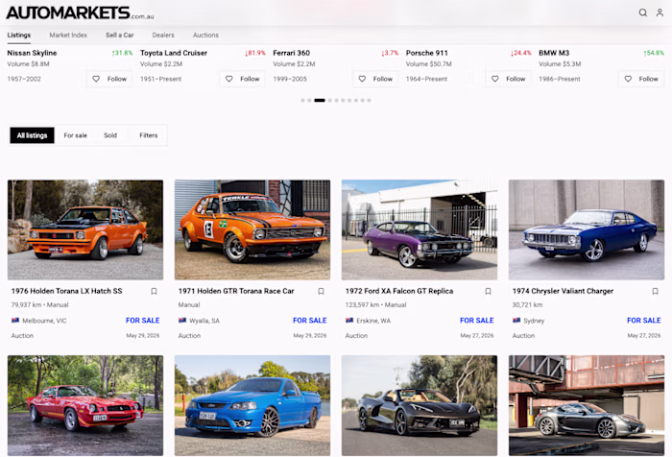672x457 pixels.
Task: Click the 24.4% Porsche 911 change
Action: tap(520, 53)
